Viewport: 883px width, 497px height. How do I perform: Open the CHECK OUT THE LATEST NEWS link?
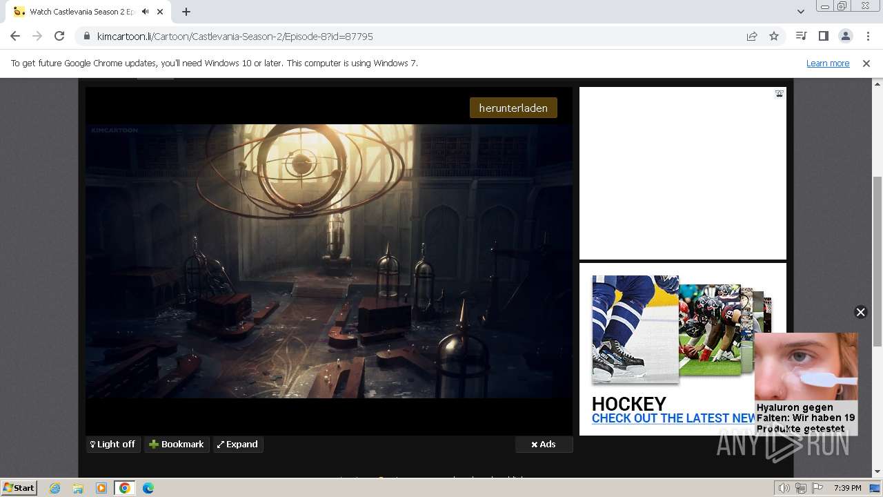pos(674,418)
